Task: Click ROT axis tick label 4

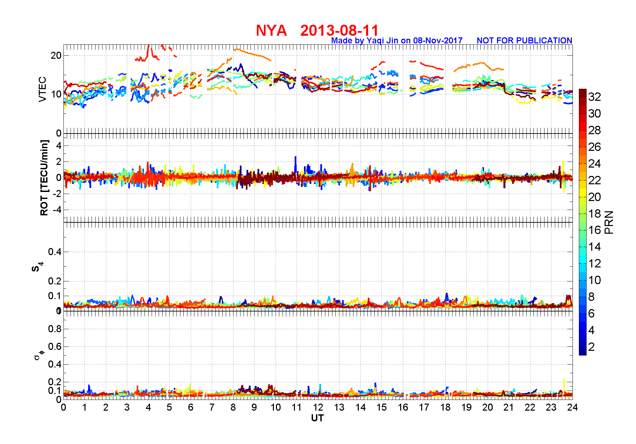Action: pyautogui.click(x=59, y=146)
